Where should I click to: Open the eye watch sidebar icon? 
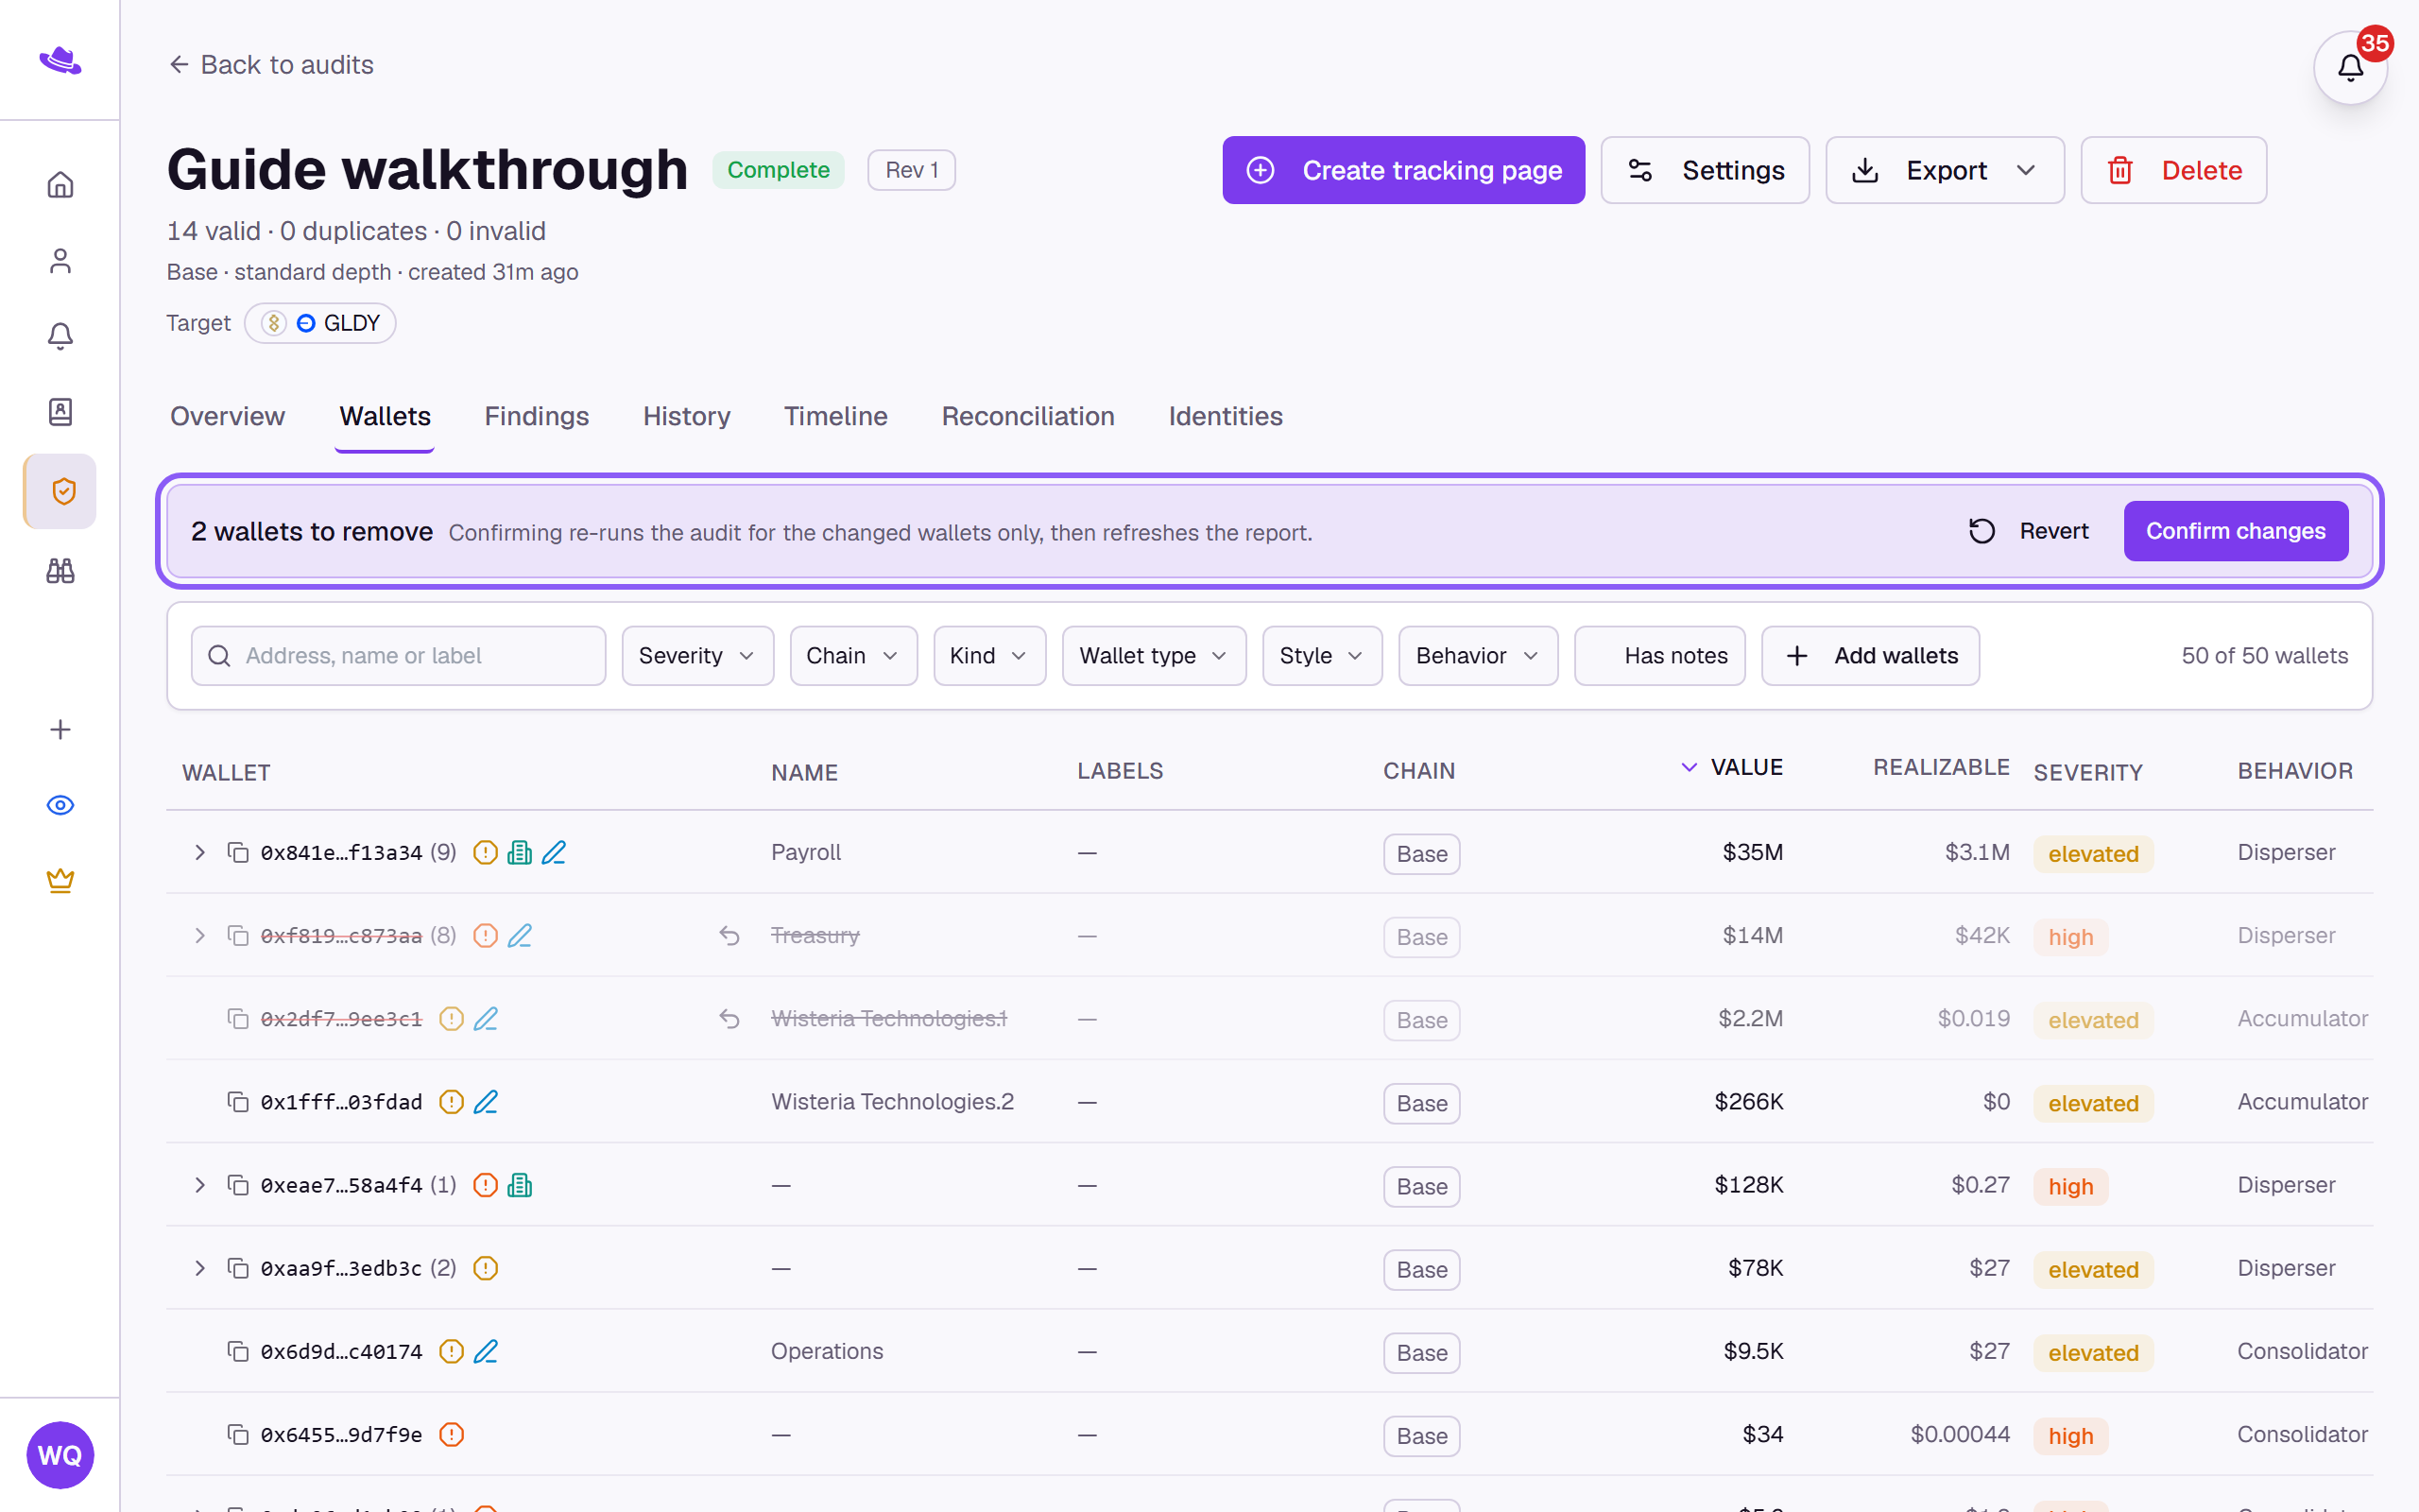pyautogui.click(x=60, y=805)
